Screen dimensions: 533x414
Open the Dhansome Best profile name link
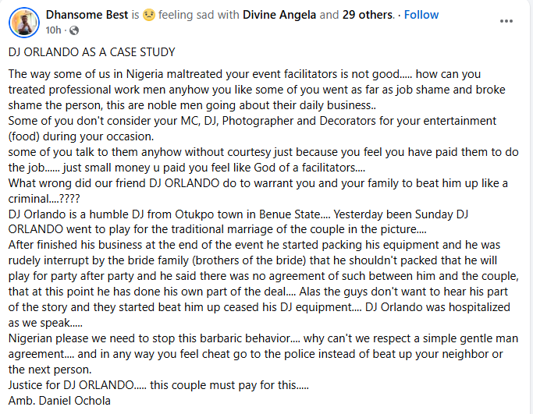tap(91, 15)
